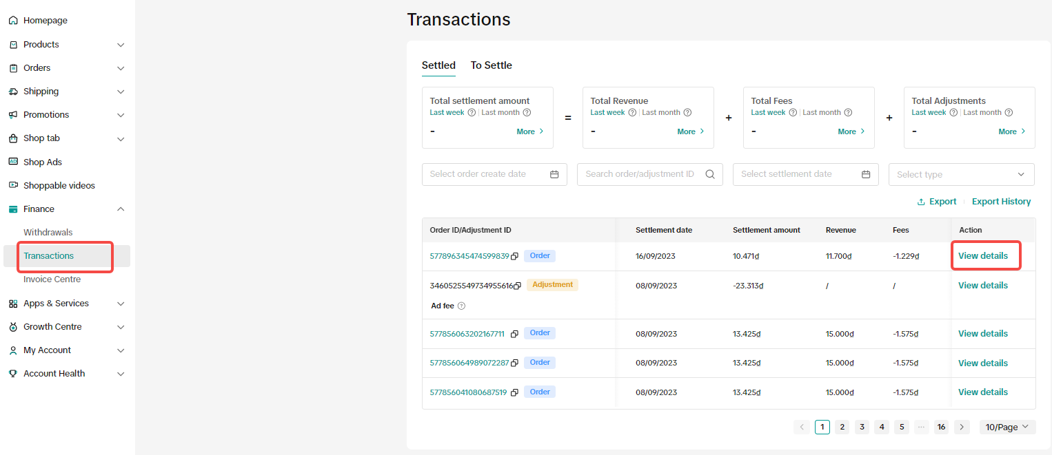Open the Homepage from sidebar

45,21
